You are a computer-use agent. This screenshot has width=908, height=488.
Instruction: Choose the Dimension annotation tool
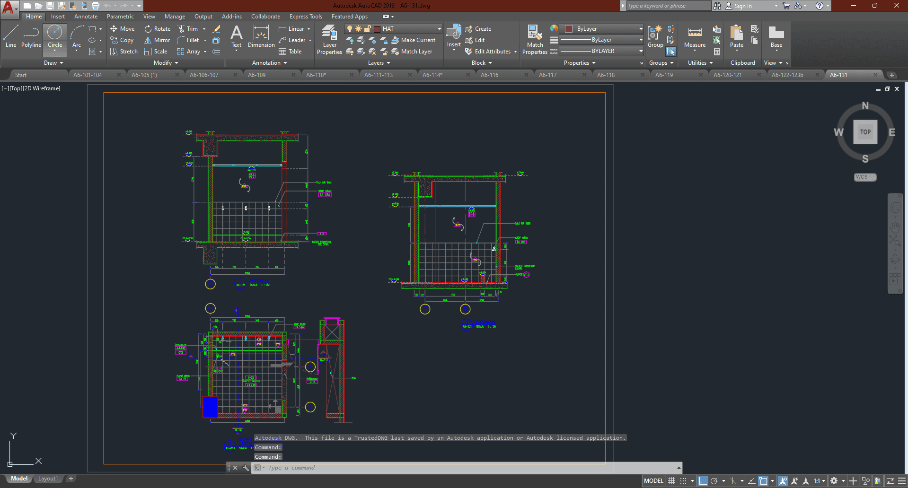pyautogui.click(x=261, y=37)
